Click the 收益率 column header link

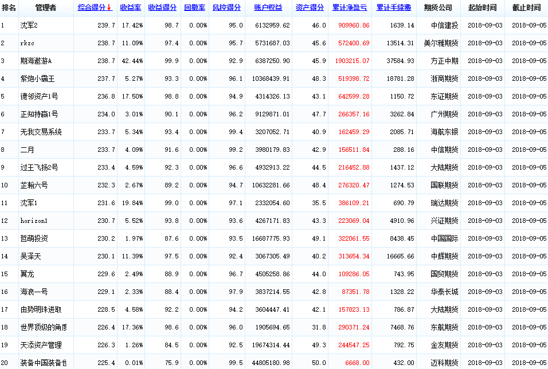point(130,7)
